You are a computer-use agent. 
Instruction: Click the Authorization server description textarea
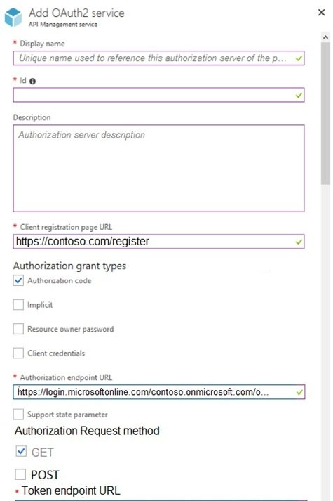point(158,168)
